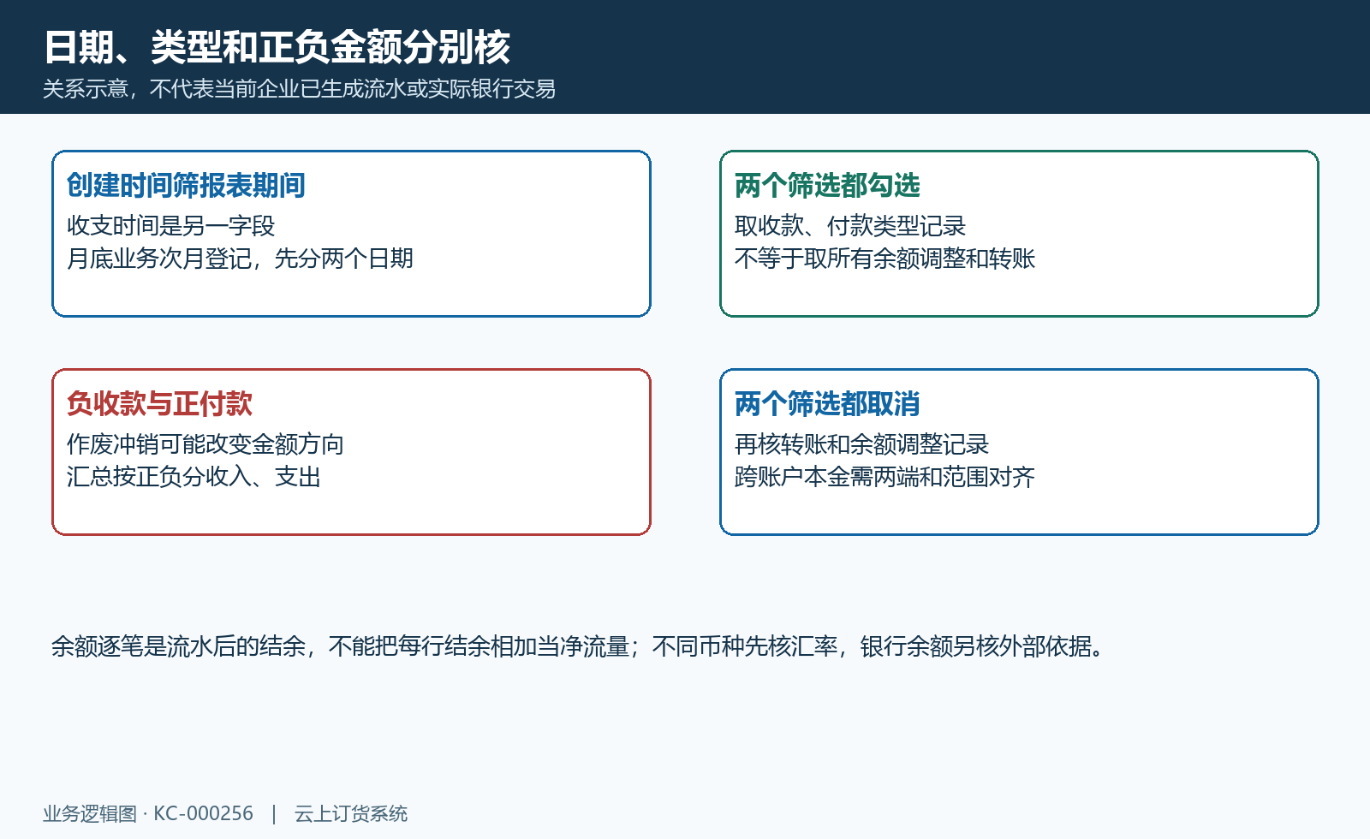
Task: Click the line 收支时间是另一字段
Action: tap(171, 226)
